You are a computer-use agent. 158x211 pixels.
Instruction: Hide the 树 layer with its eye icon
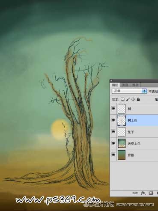(x=113, y=109)
